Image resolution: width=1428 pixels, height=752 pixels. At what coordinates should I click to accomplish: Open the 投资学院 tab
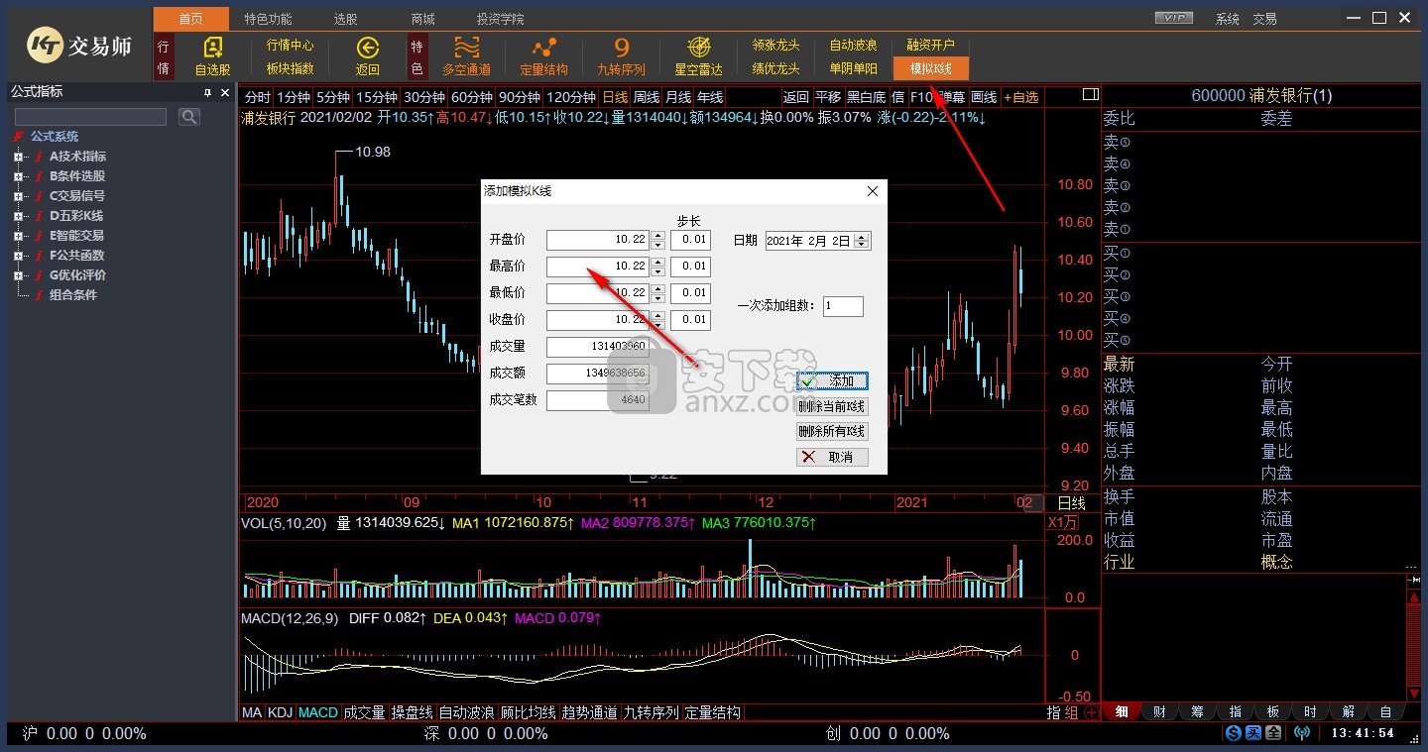pos(500,19)
